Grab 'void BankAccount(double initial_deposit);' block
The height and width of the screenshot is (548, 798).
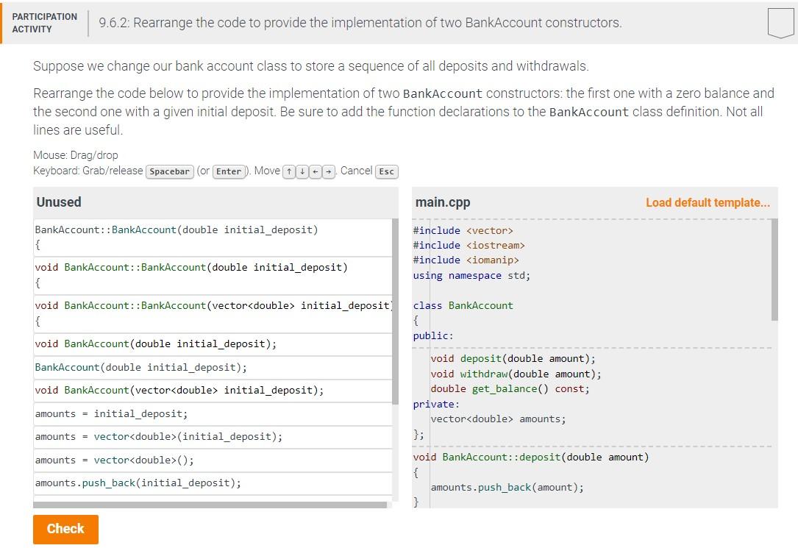(x=156, y=344)
